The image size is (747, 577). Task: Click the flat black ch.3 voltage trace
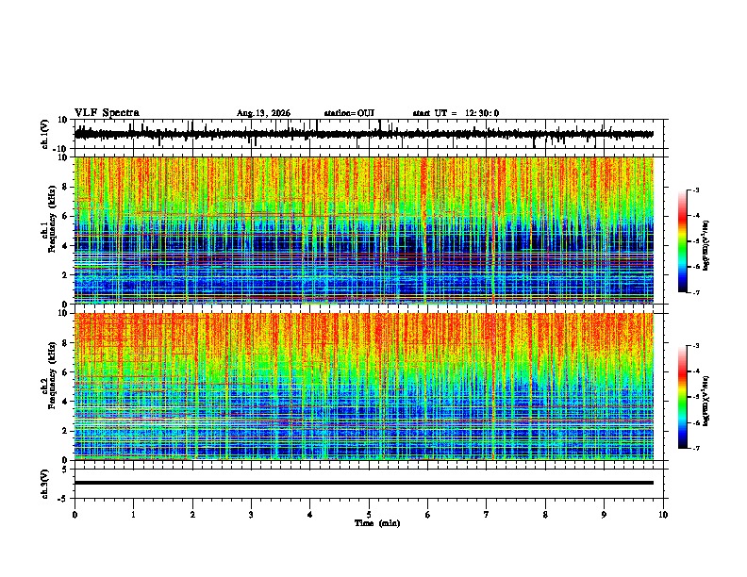364,483
